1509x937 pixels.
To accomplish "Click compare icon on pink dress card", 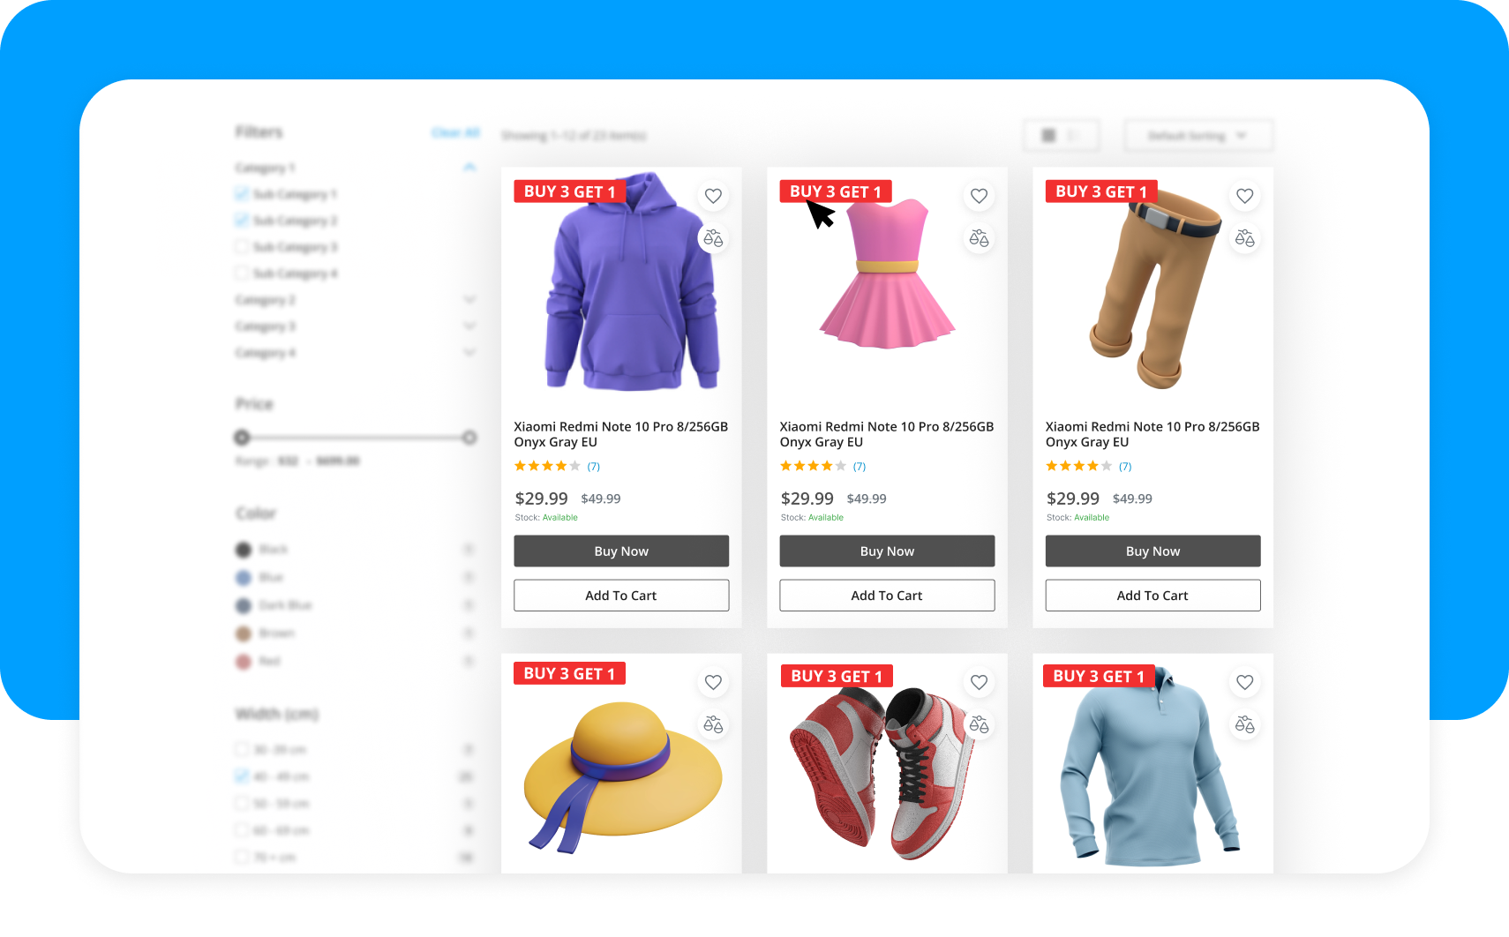I will pos(979,238).
